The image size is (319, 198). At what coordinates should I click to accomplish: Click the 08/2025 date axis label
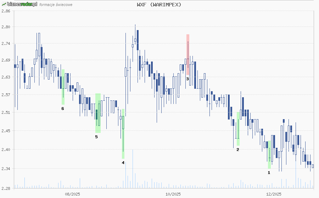coord(73,194)
